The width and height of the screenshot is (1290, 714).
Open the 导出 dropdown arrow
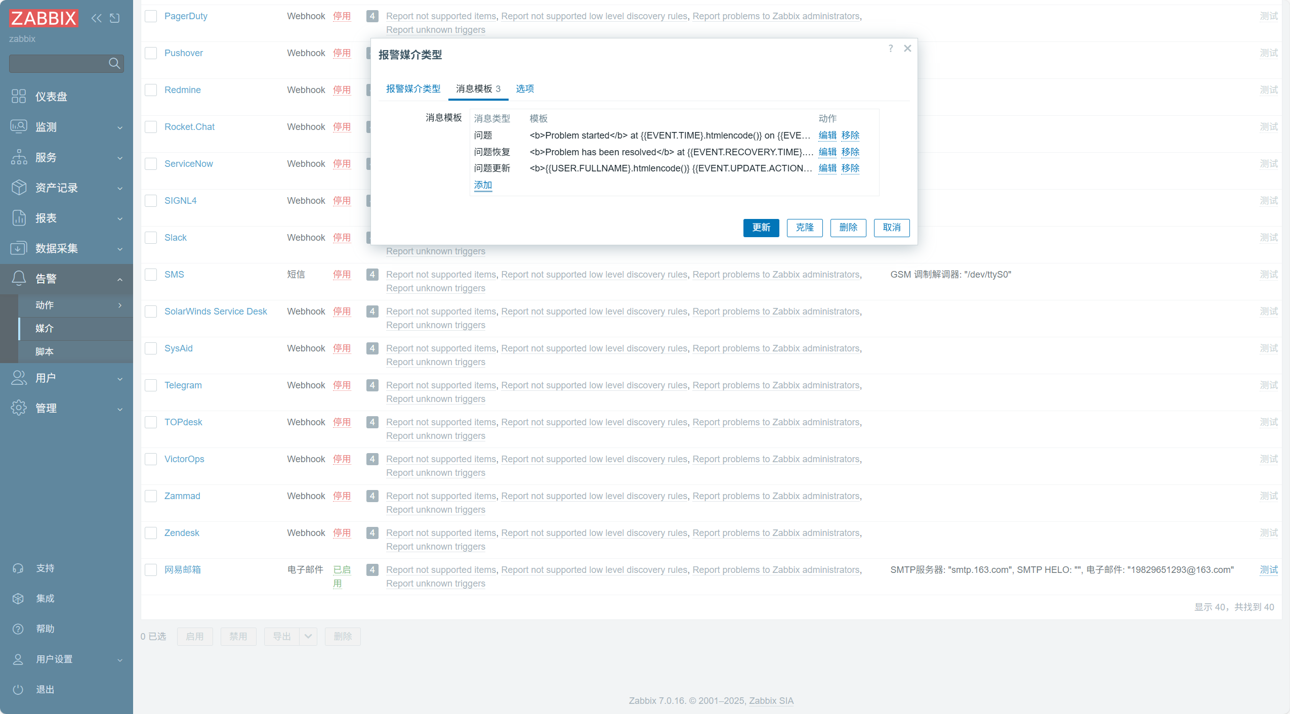click(308, 637)
